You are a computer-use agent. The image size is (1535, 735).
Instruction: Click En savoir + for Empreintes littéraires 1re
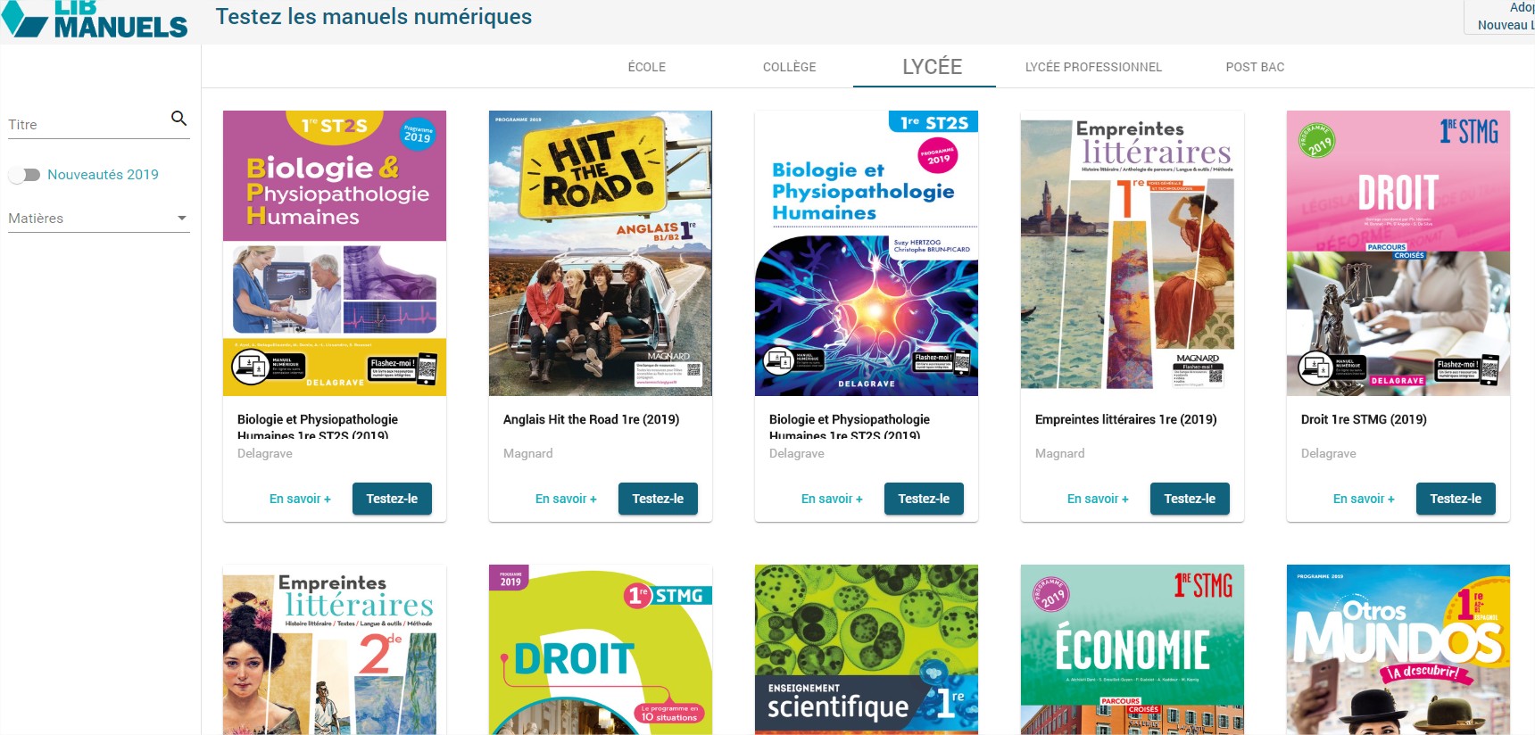tap(1098, 499)
